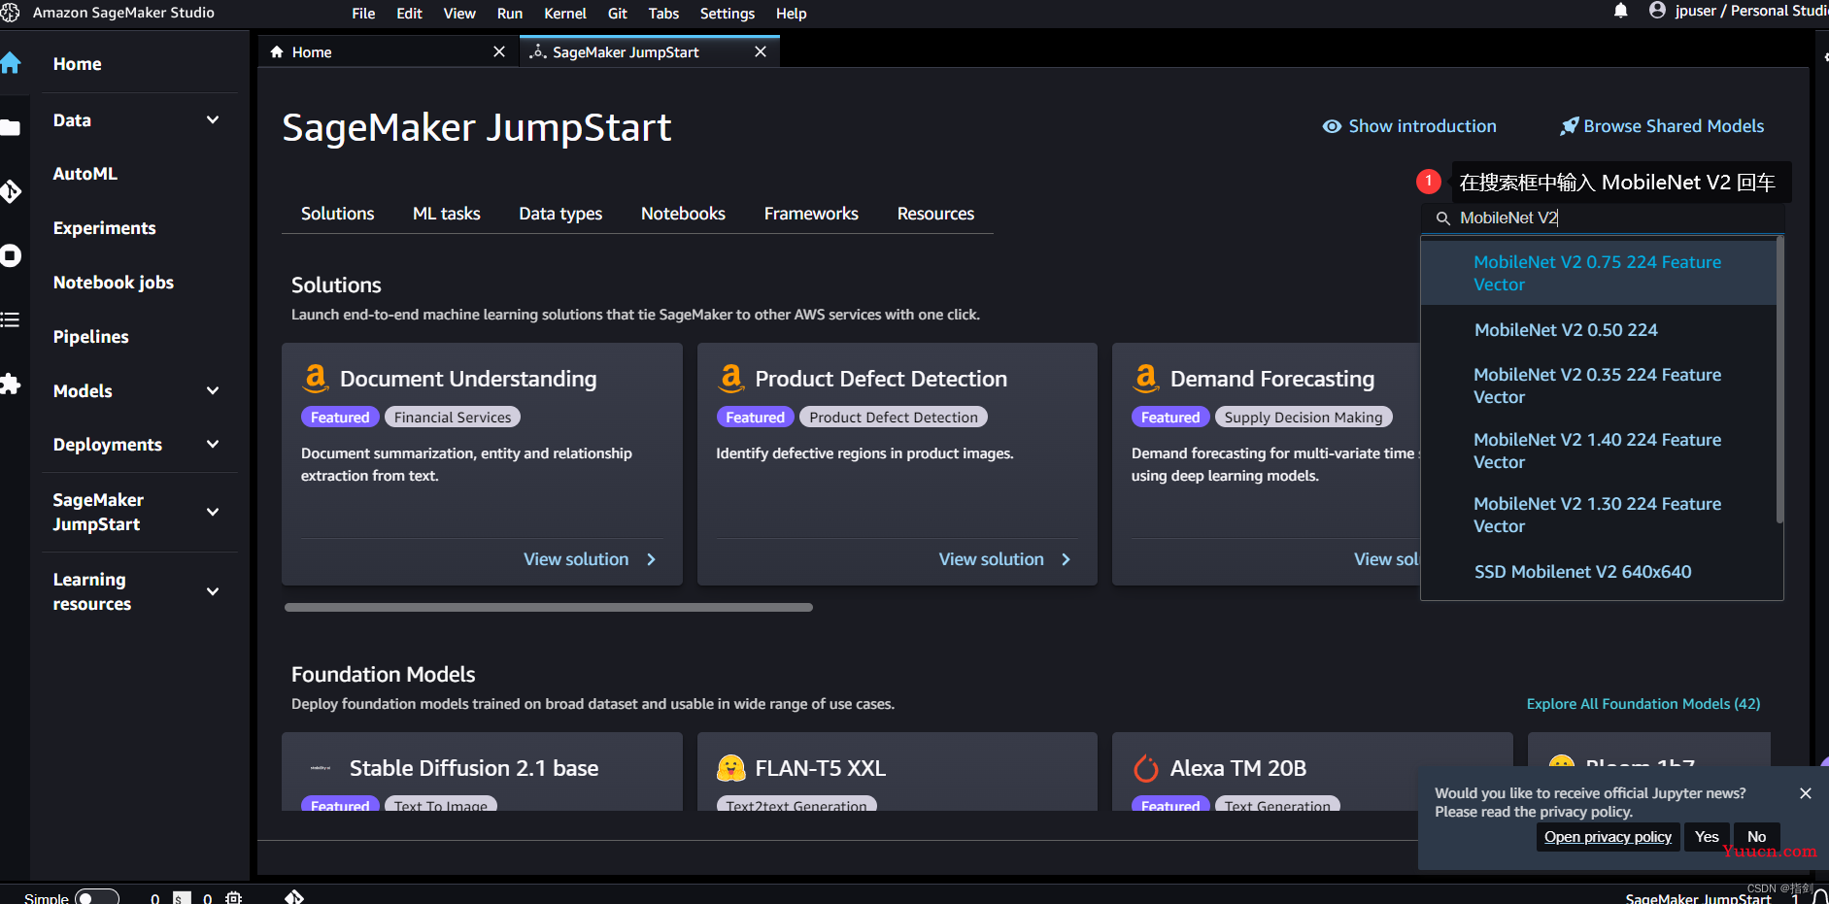
Task: Click the Alexa TM 20B logo icon
Action: pyautogui.click(x=1146, y=768)
